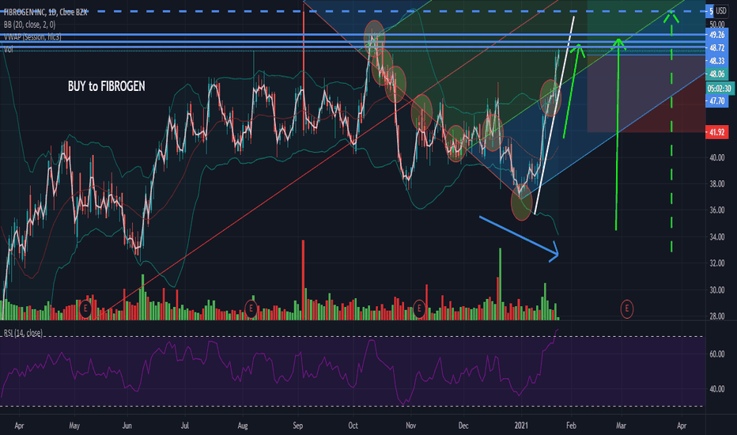Click the 60.00 value on RSI axis
This screenshot has height=435, width=737.
pyautogui.click(x=716, y=354)
